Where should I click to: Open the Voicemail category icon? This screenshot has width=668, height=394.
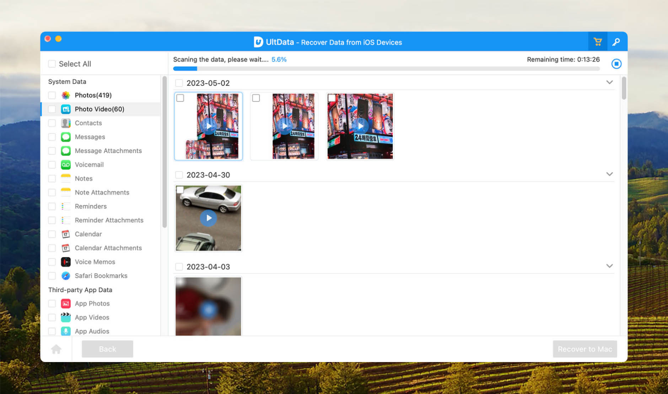point(66,165)
